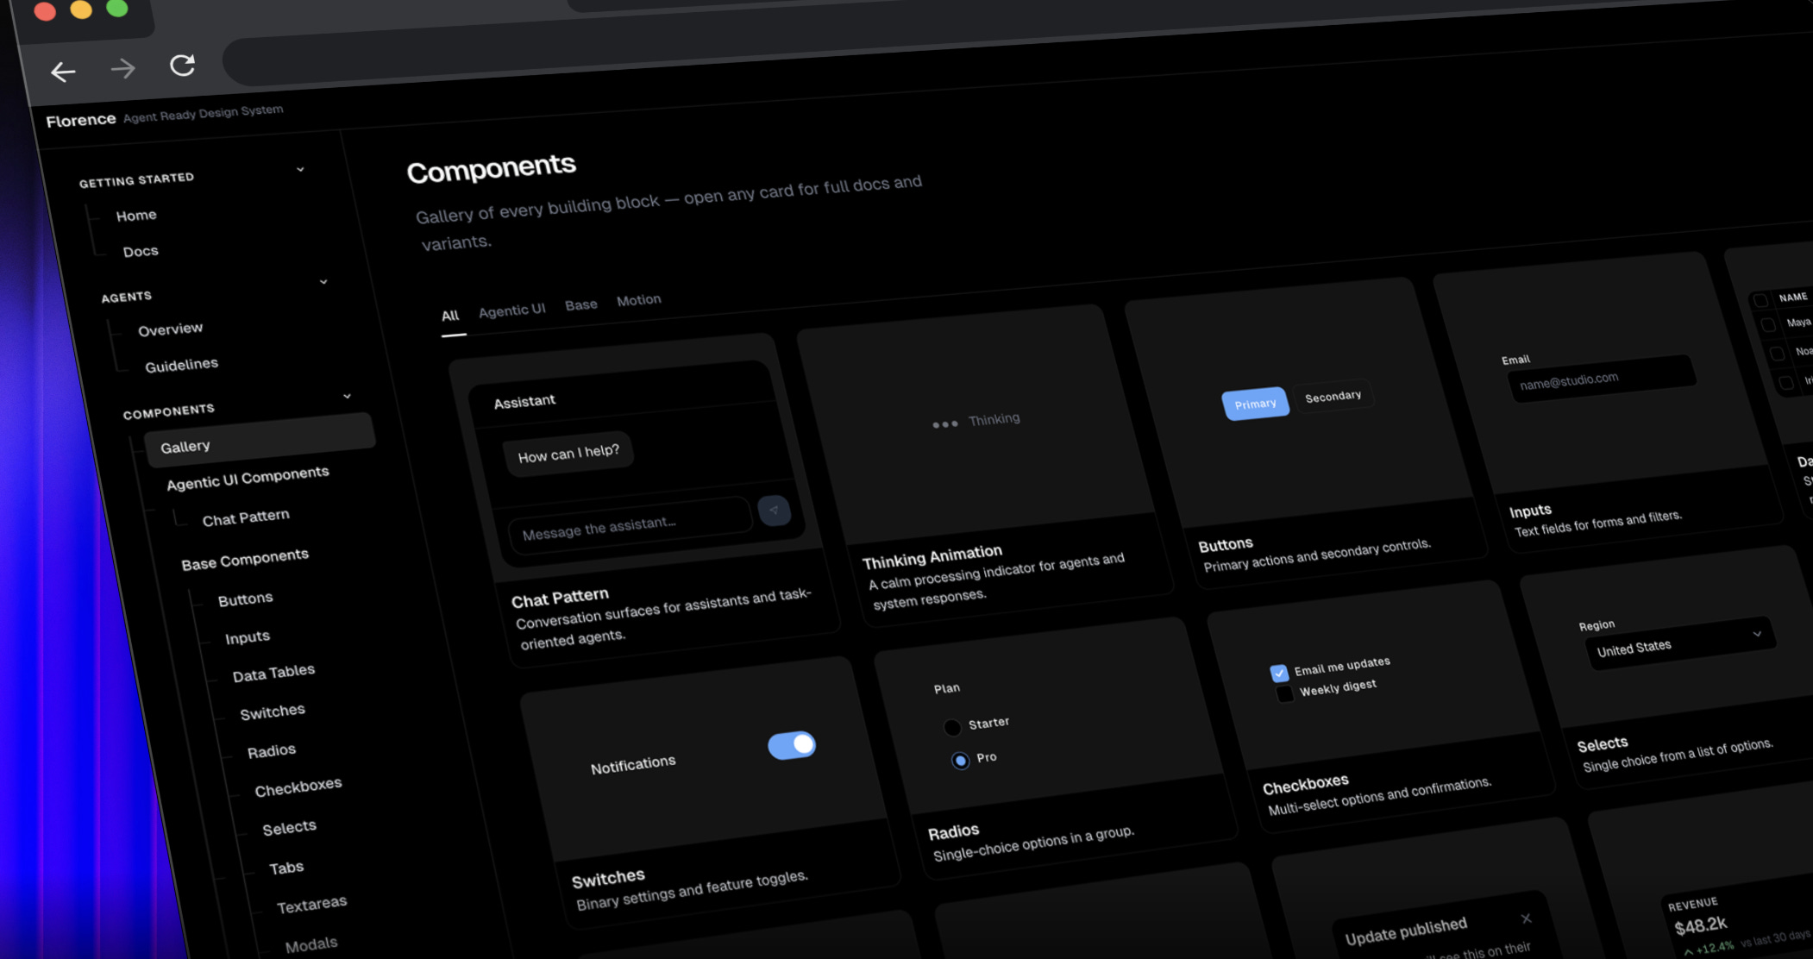Image resolution: width=1813 pixels, height=959 pixels.
Task: Open Textareas in the sidebar list
Action: coord(312,905)
